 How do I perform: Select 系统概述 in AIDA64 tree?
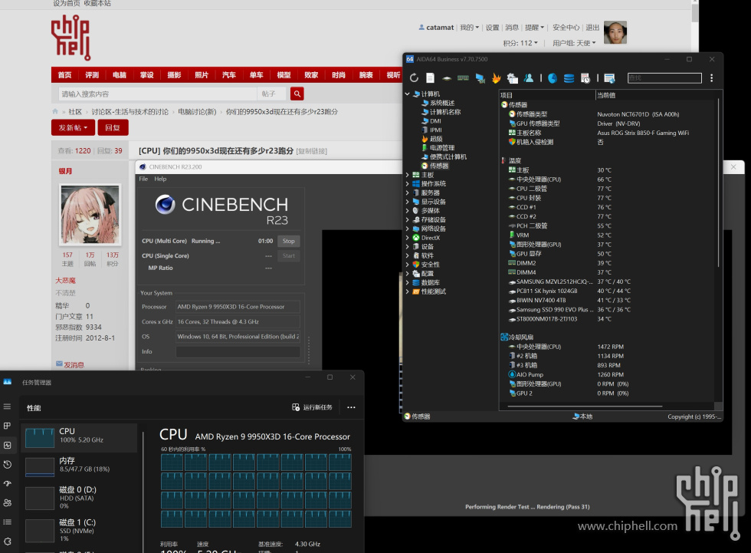pyautogui.click(x=438, y=103)
